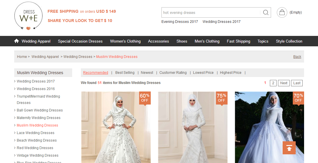Open Red Wedding Dresses category
Screen dimensions: 318x163
click(x=35, y=148)
